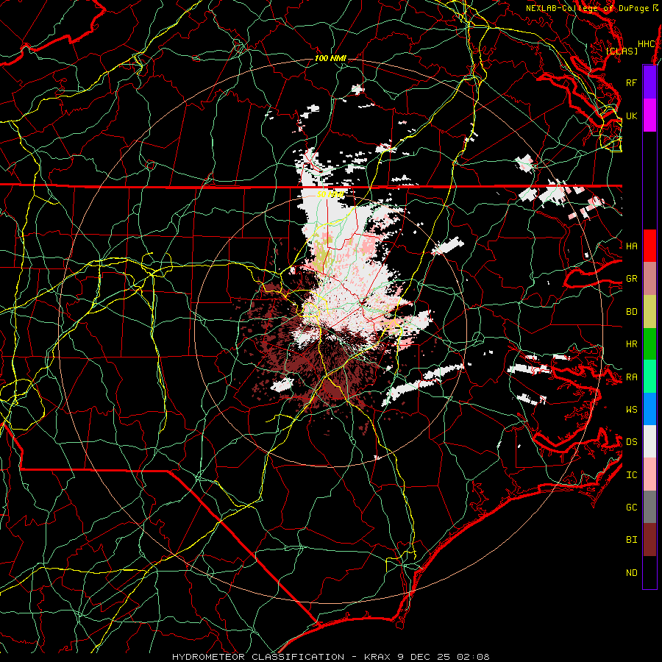The width and height of the screenshot is (662, 662).
Task: Click the Hydrometeor Classification KRAX title caption
Action: [x=331, y=657]
